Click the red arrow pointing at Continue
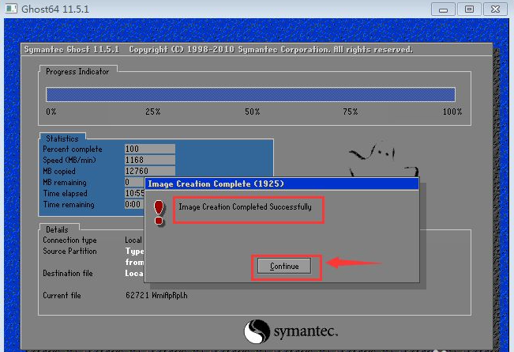Viewport: 514px width, 352px height. tap(354, 263)
